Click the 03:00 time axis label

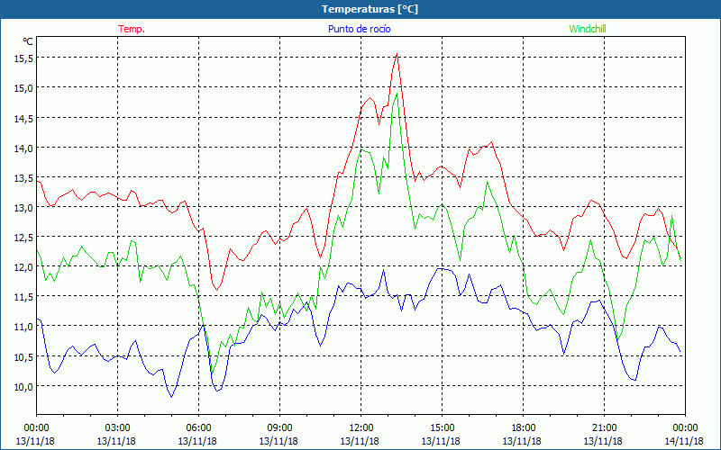[118, 427]
